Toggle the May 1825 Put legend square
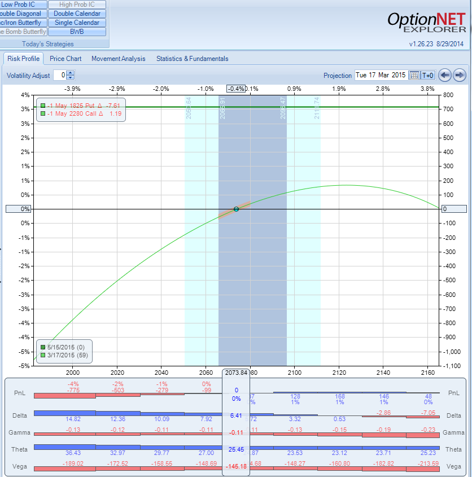Screen dimensions: 472x477 (43, 106)
